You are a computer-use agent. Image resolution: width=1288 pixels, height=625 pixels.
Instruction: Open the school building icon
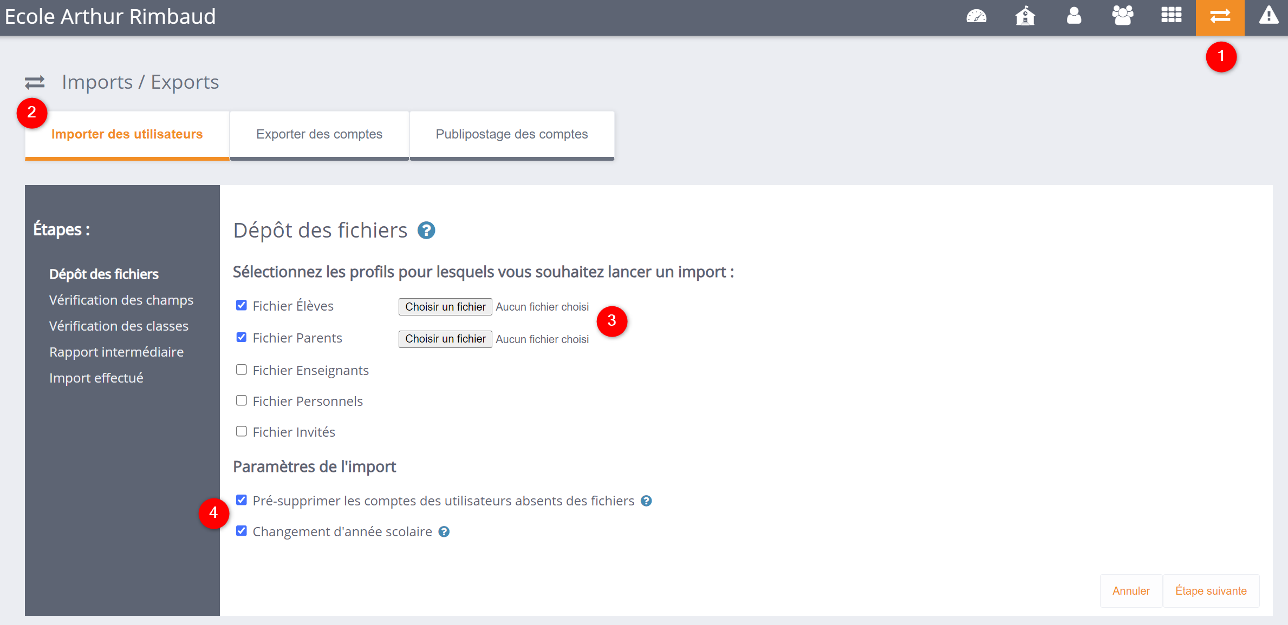(x=1025, y=17)
